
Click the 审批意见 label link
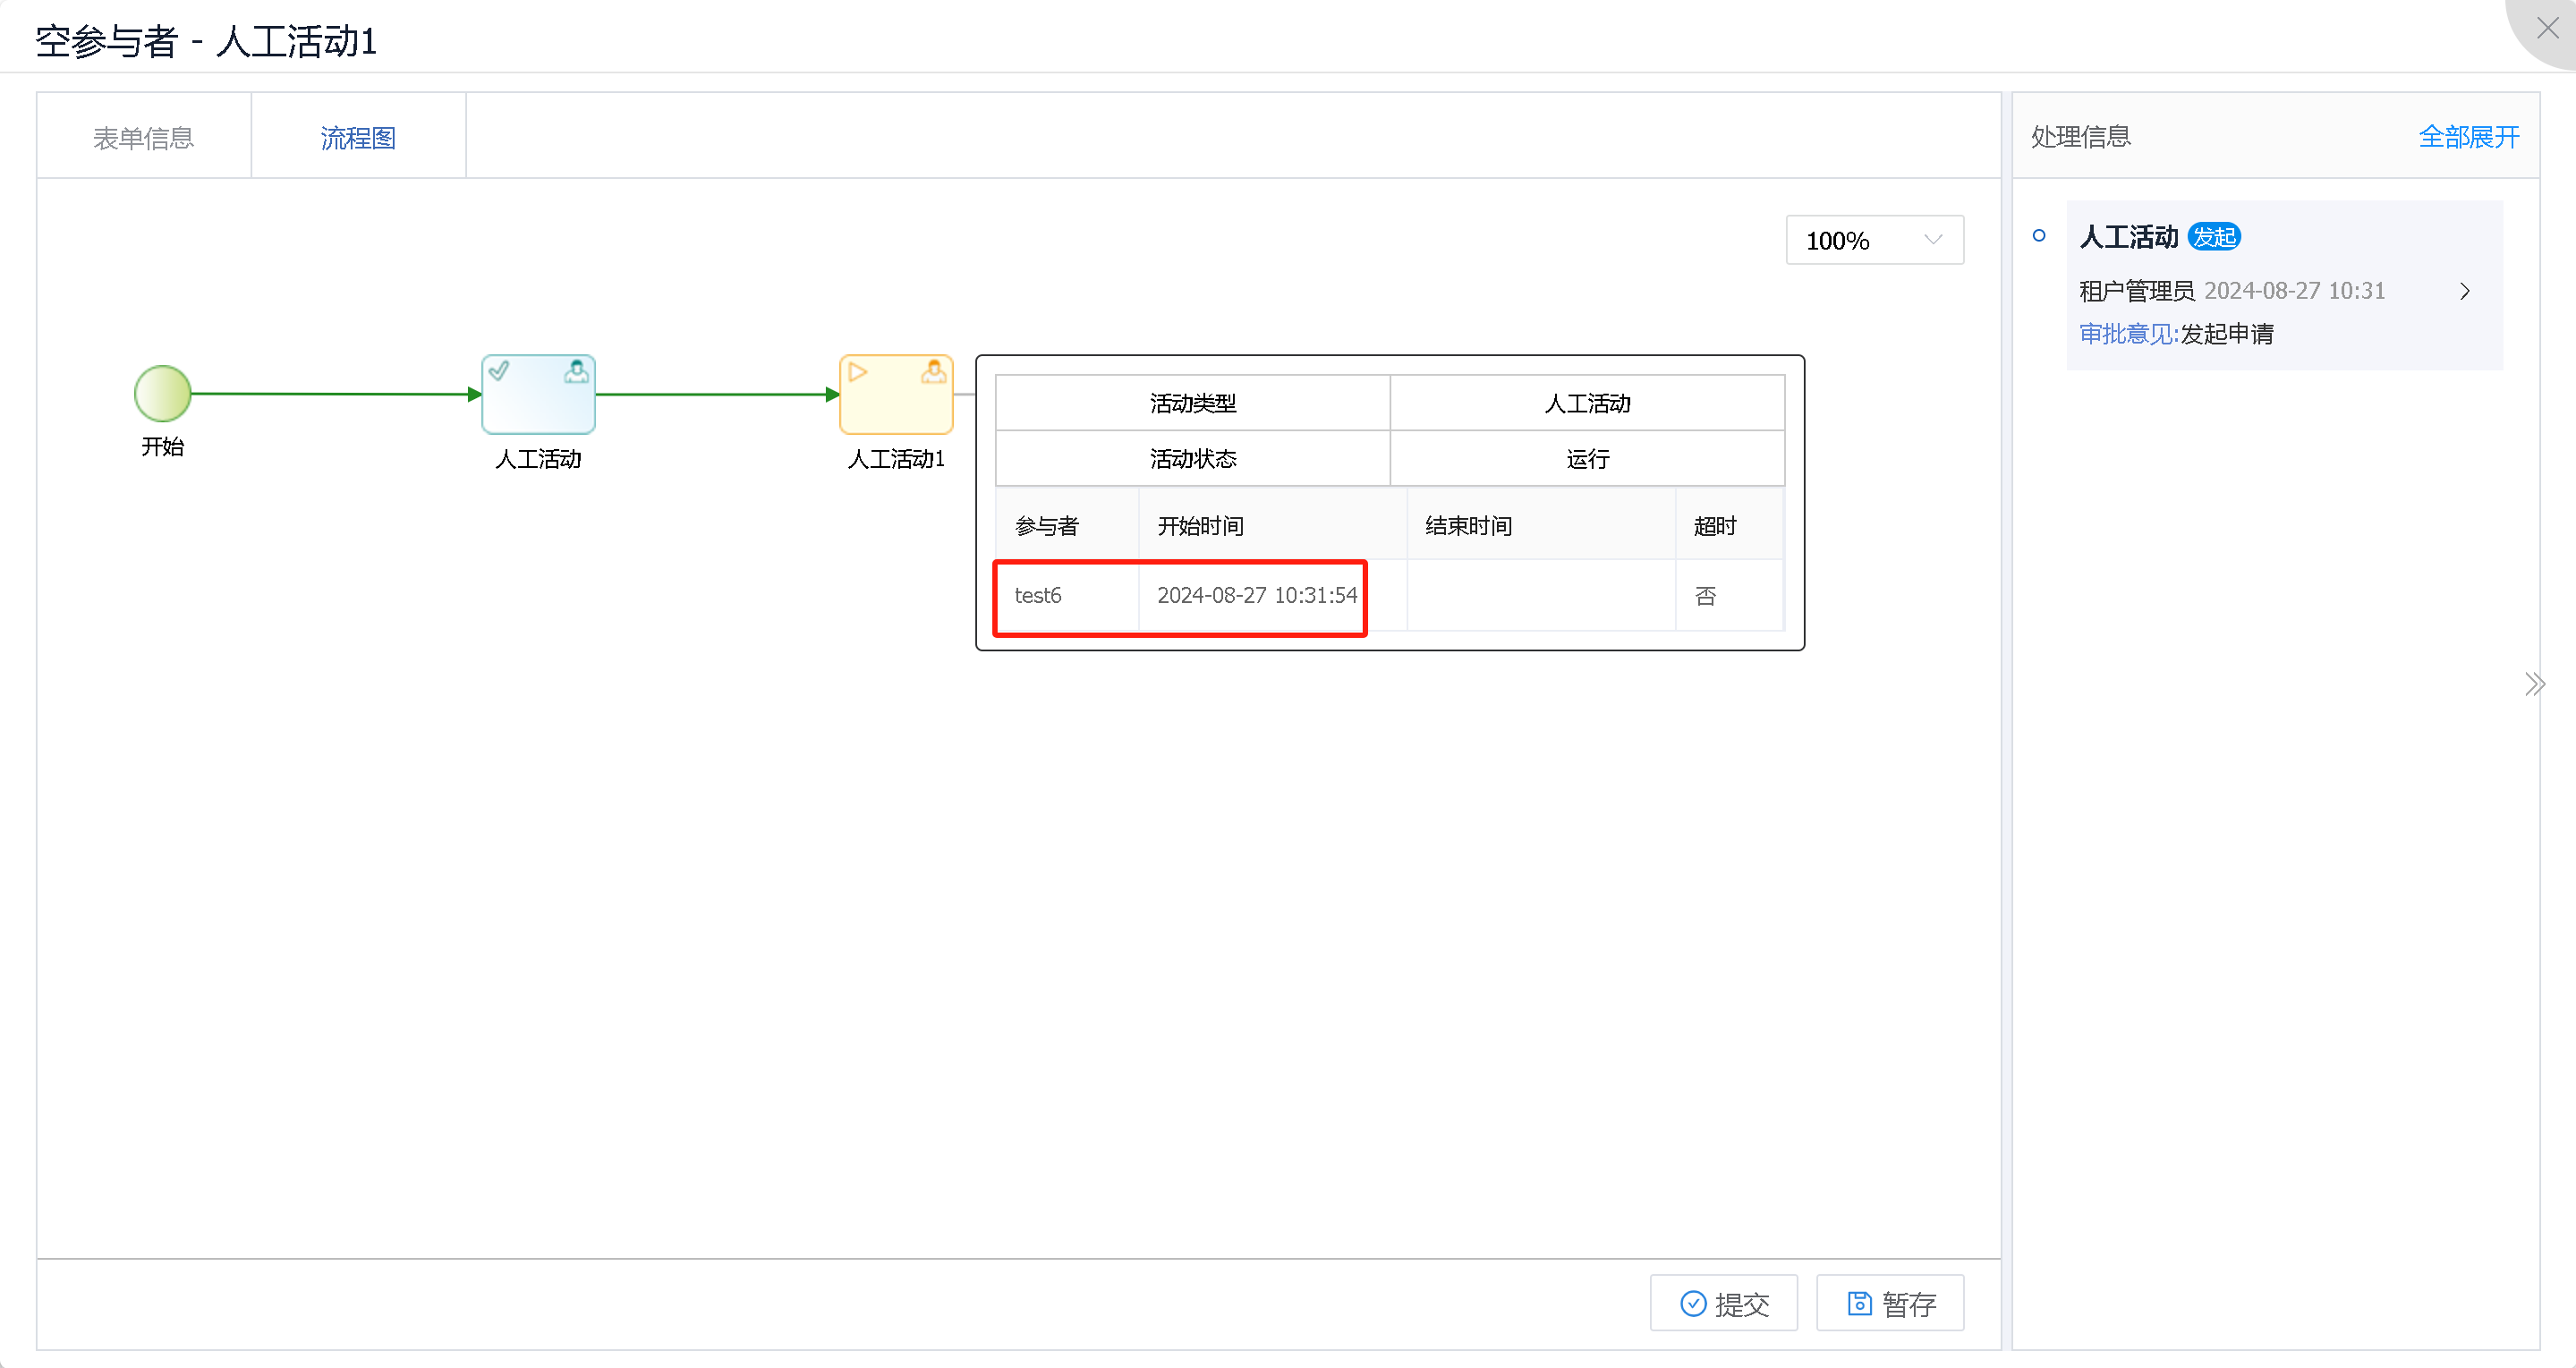click(2126, 334)
